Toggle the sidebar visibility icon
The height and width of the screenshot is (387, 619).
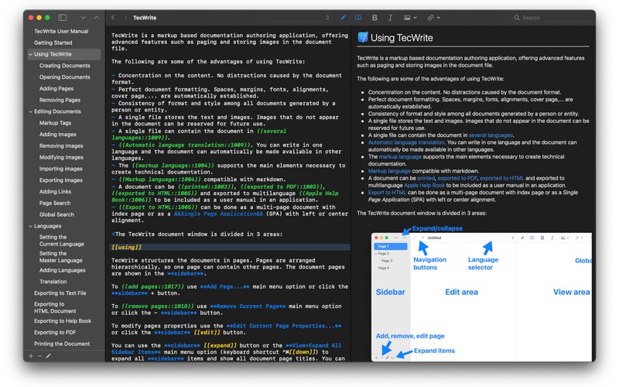coord(63,17)
